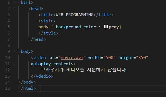Screen dimensions: 166x97
Task: Click the word 비디오를 on line 12
Action: [75, 70]
